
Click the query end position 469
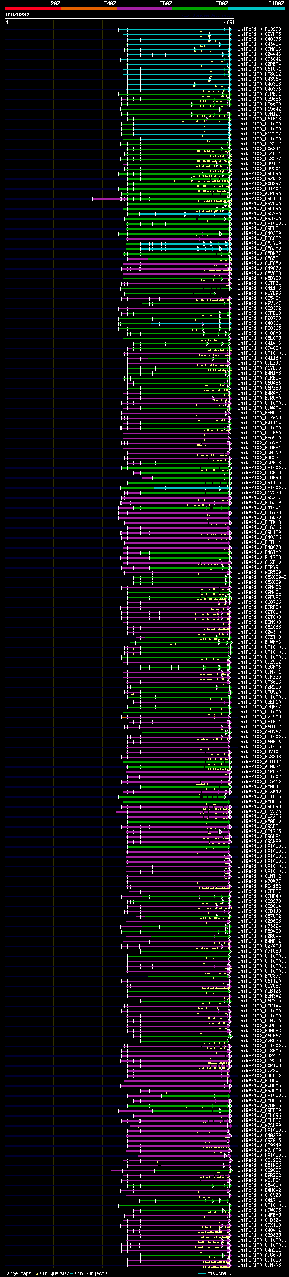pyautogui.click(x=228, y=22)
